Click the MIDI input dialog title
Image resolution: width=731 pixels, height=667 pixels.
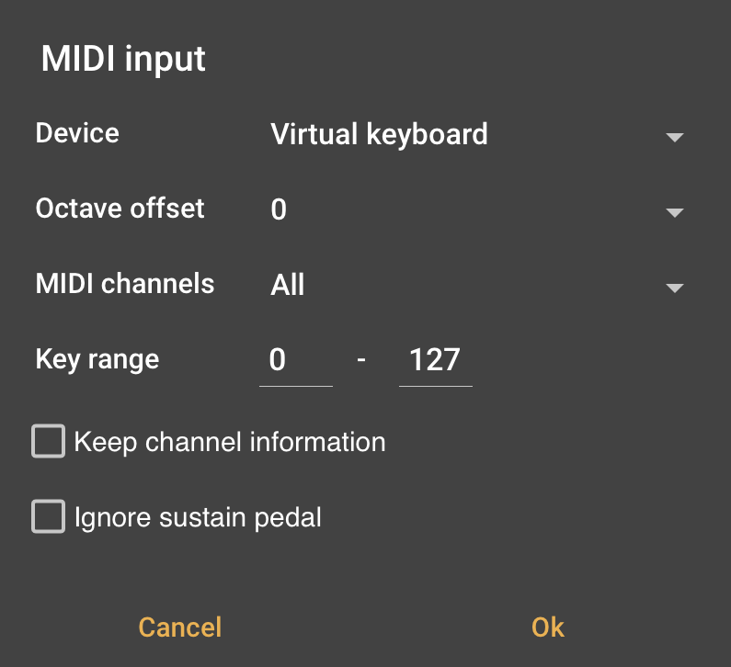pos(123,59)
